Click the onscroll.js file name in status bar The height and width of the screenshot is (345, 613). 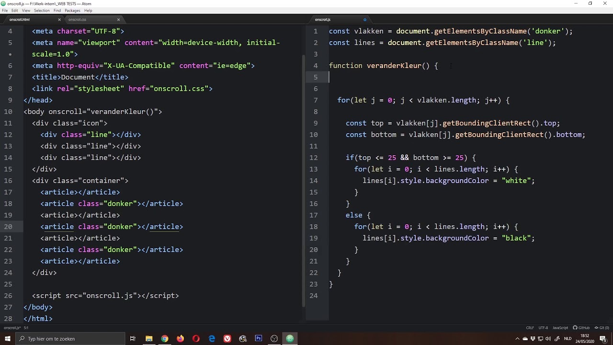pos(12,328)
